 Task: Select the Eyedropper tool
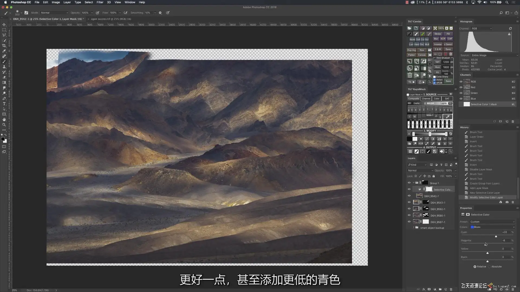tap(4, 51)
